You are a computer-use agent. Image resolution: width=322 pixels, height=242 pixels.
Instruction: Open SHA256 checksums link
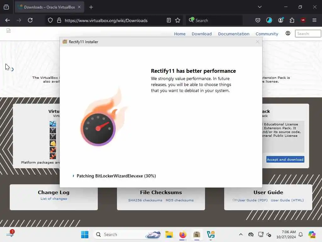[x=145, y=200]
